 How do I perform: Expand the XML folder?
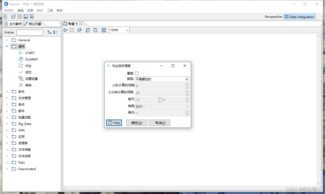coord(7,130)
